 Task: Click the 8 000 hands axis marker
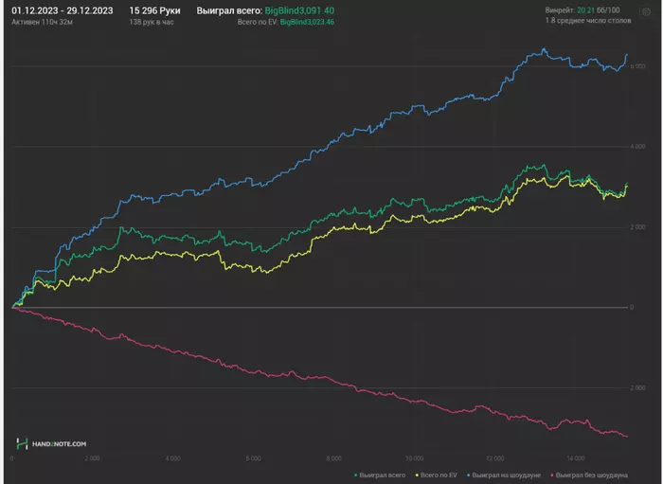tap(333, 457)
